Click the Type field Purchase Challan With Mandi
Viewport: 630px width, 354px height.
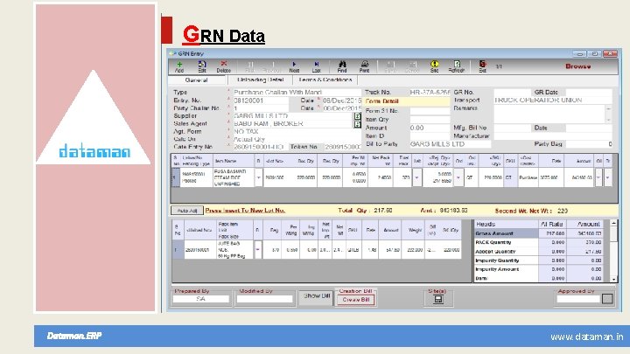(x=297, y=93)
